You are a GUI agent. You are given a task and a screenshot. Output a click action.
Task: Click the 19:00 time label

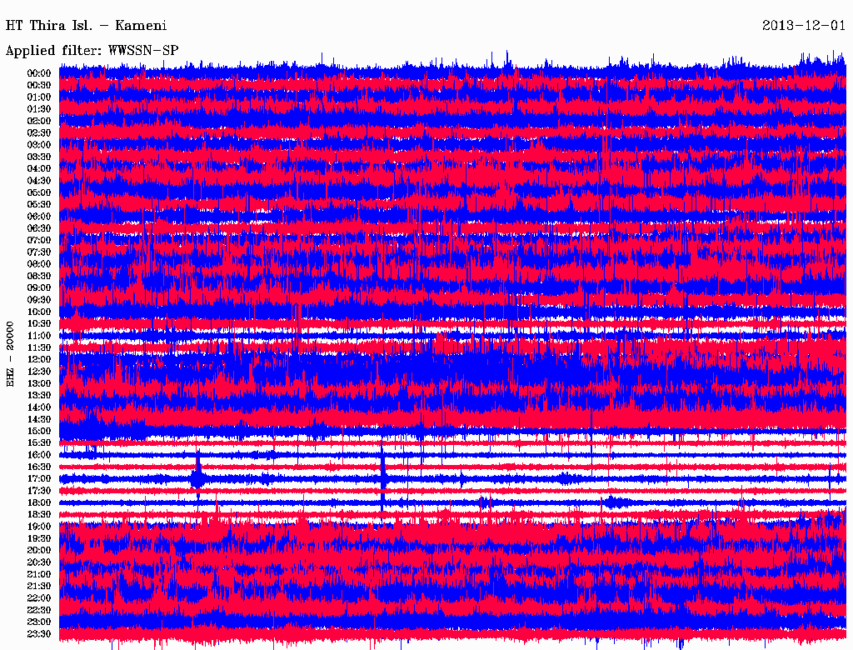(x=39, y=527)
